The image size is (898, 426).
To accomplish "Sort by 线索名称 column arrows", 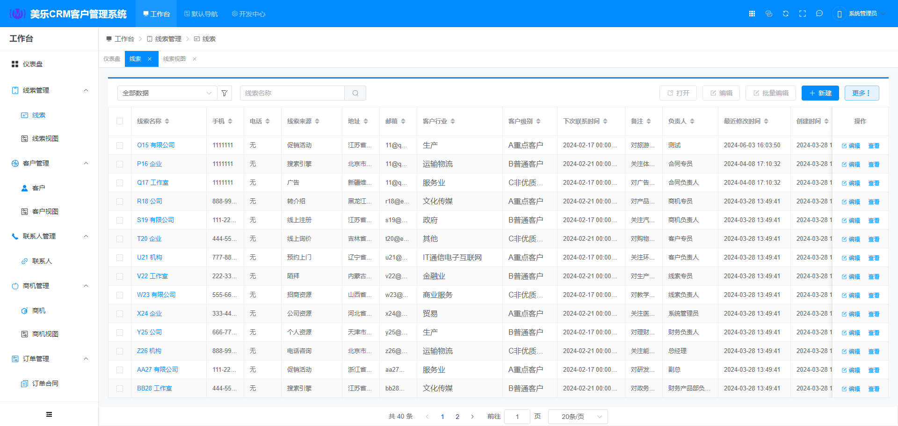I will [x=167, y=121].
